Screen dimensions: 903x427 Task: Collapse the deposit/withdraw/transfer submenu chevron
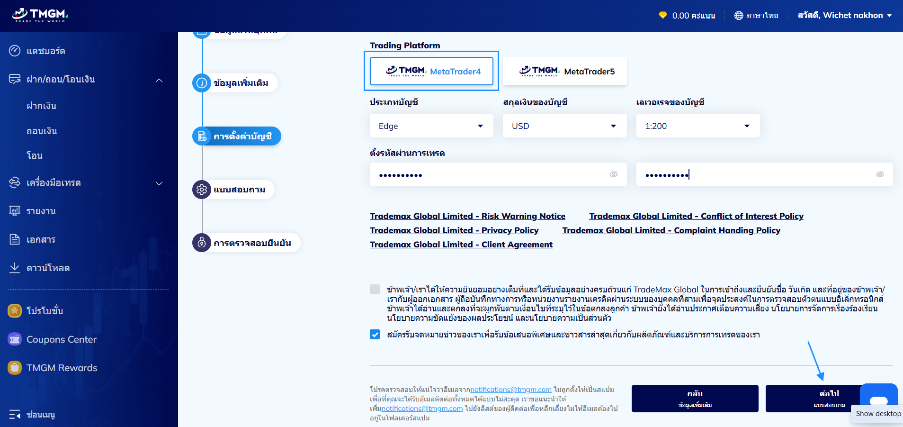(159, 80)
